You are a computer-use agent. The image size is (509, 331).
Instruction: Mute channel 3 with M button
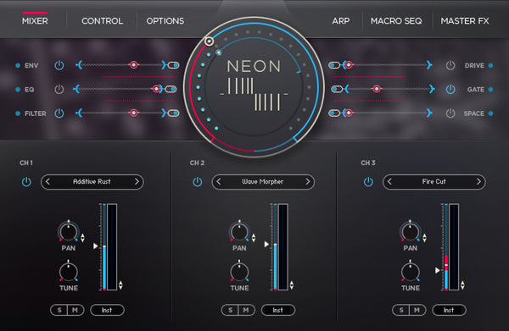[417, 310]
